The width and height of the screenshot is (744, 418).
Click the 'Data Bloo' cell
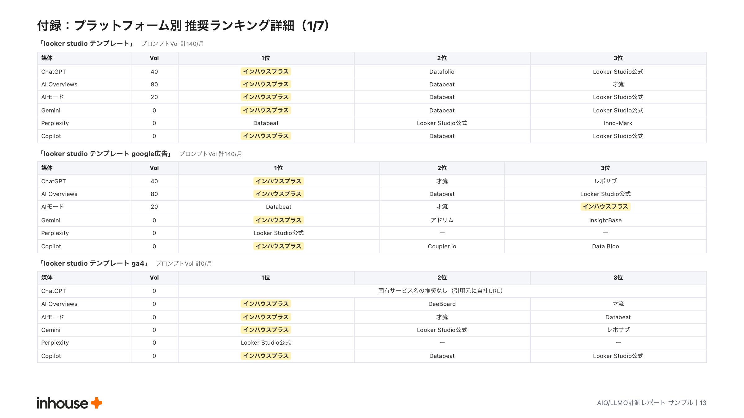pyautogui.click(x=605, y=246)
